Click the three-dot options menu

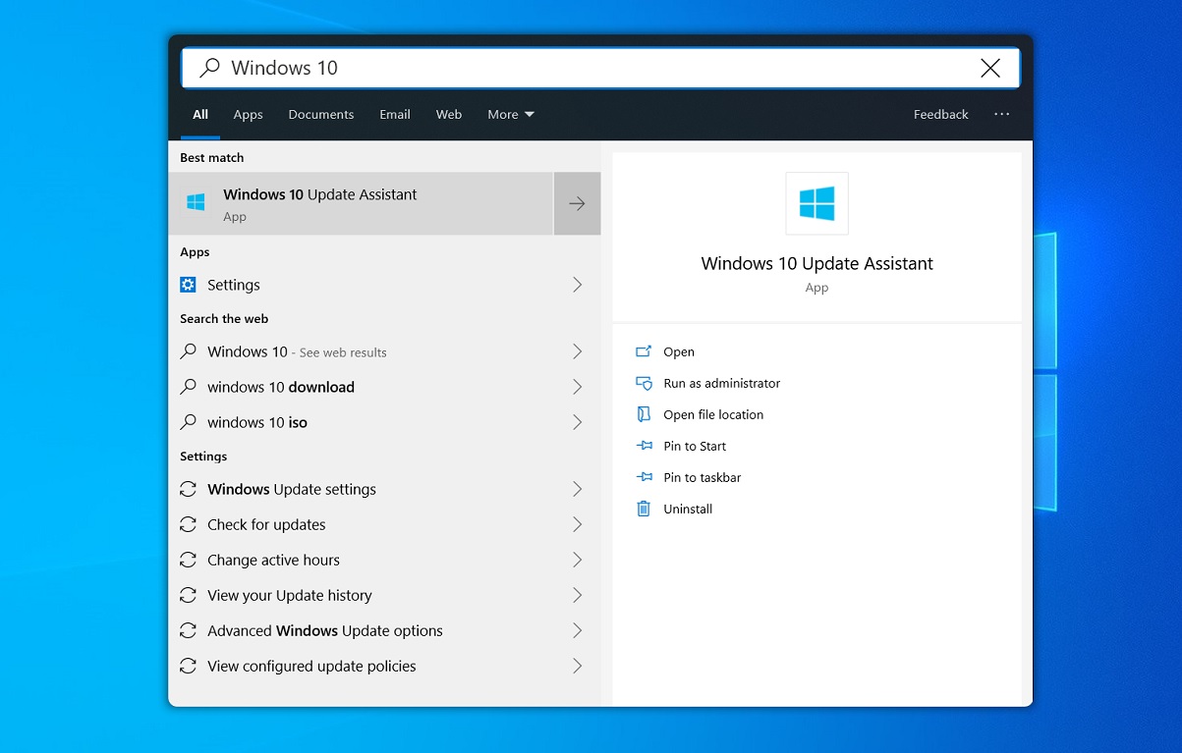(1001, 114)
